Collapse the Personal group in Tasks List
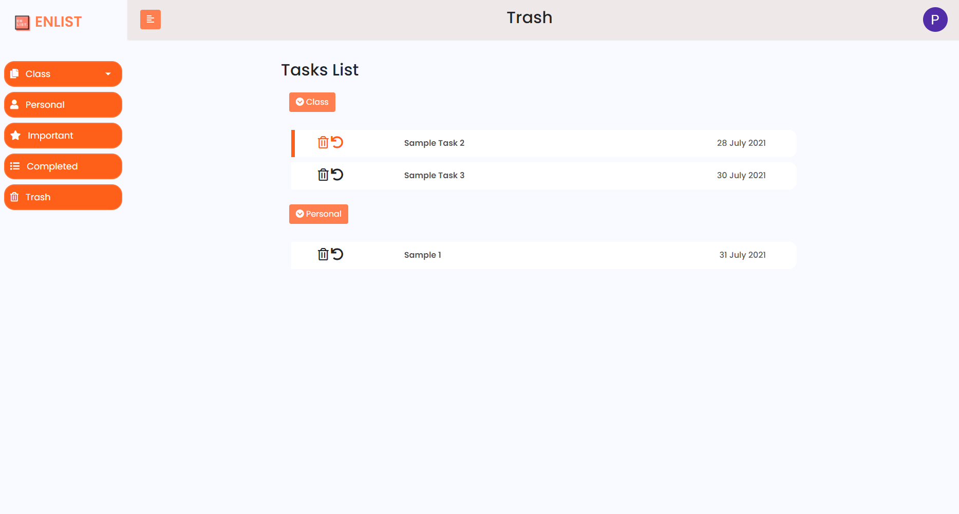Viewport: 959px width, 514px height. pyautogui.click(x=318, y=214)
